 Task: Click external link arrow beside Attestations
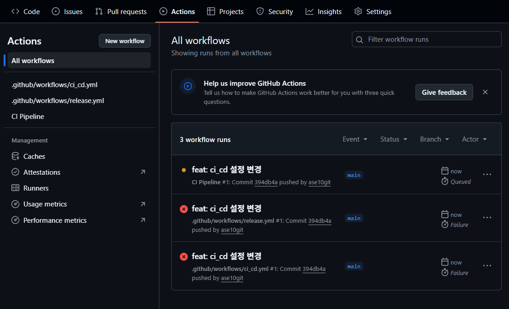point(143,172)
